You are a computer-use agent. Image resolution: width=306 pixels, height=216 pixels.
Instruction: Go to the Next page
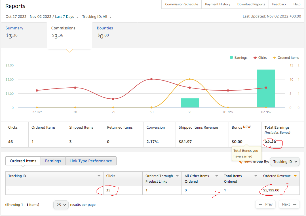(x=289, y=204)
